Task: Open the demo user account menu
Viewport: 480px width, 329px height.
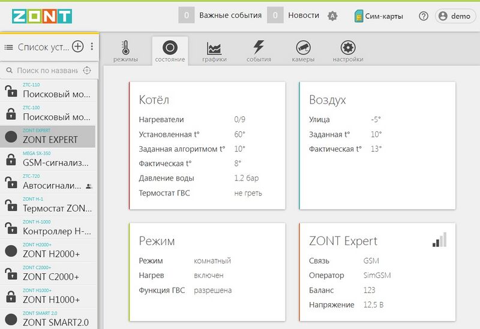Action: [x=455, y=16]
